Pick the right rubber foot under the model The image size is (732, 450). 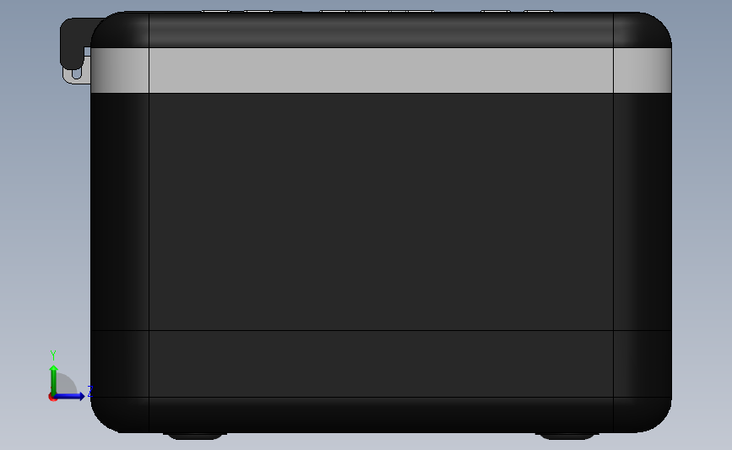point(567,436)
